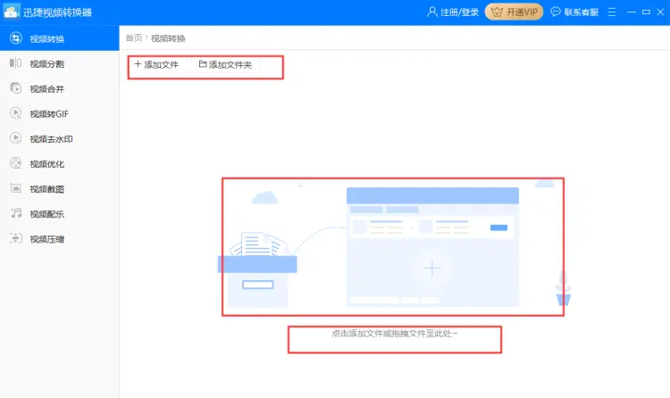Click the 视频分割 split icon
The width and height of the screenshot is (670, 398).
click(15, 63)
